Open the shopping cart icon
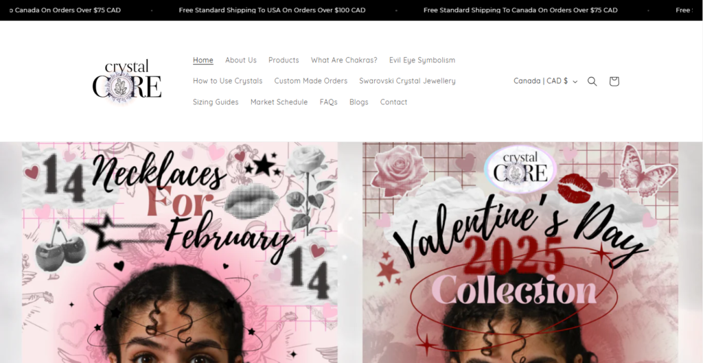Screen dimensions: 703x363 click(614, 81)
